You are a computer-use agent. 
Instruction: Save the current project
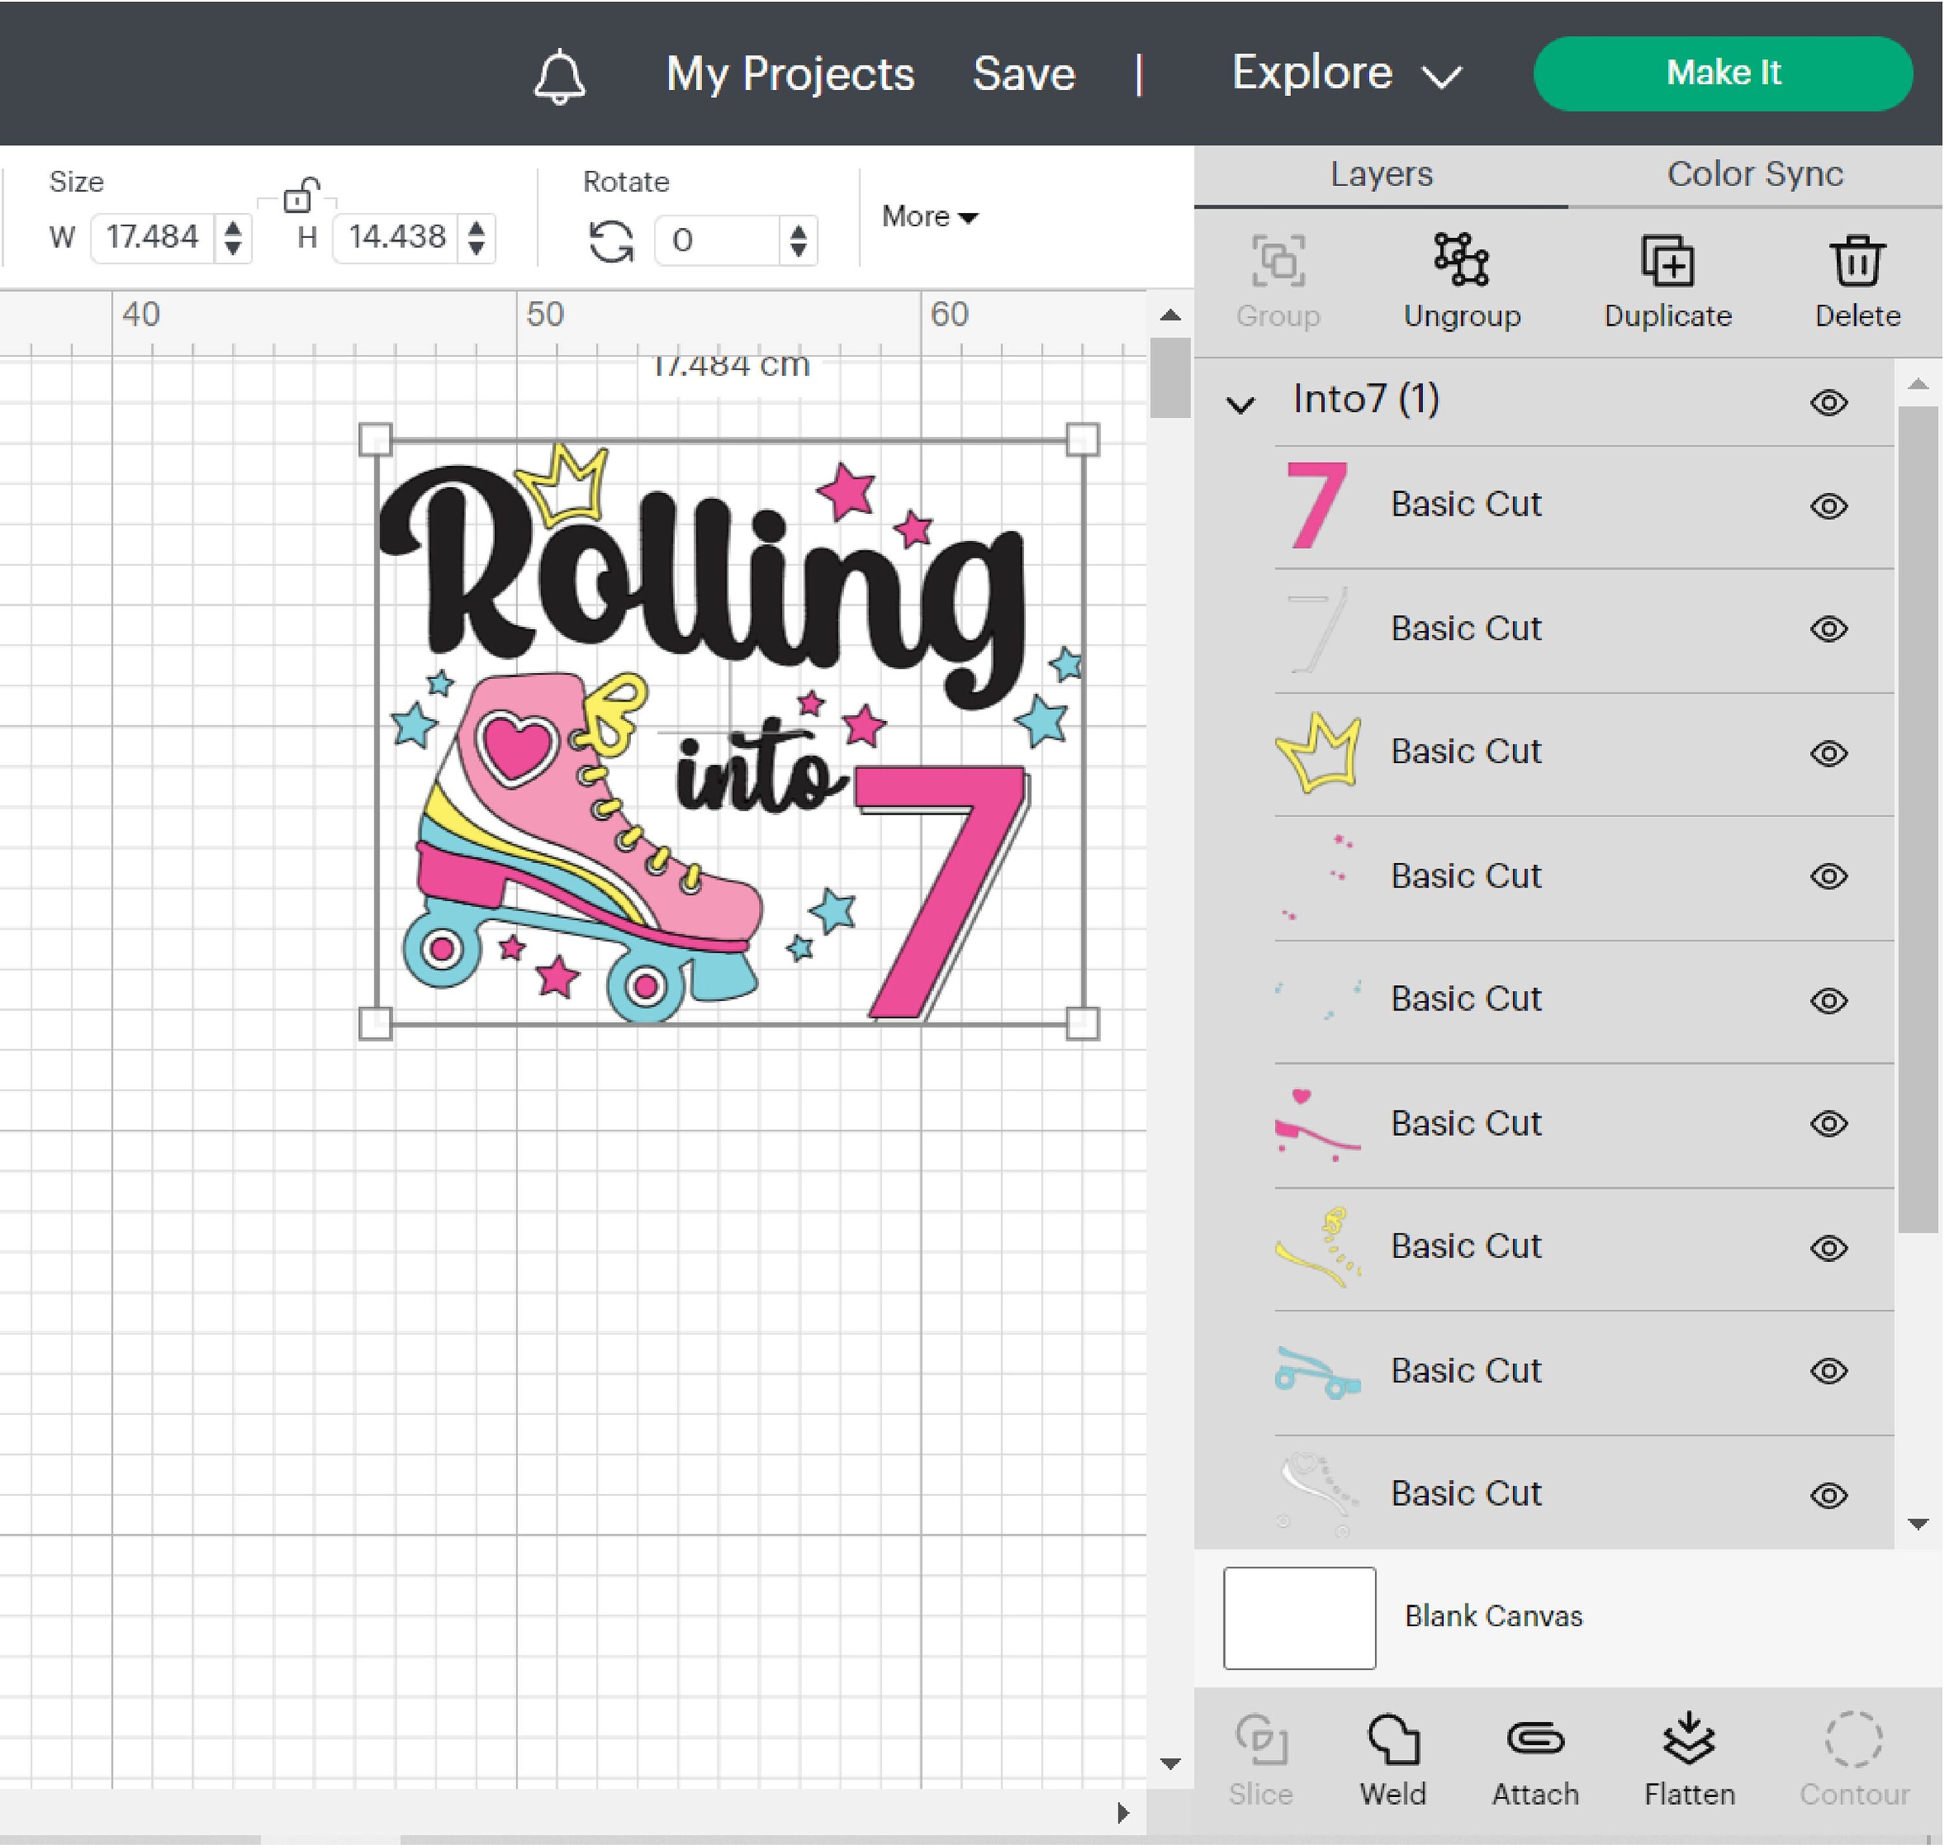point(1023,73)
